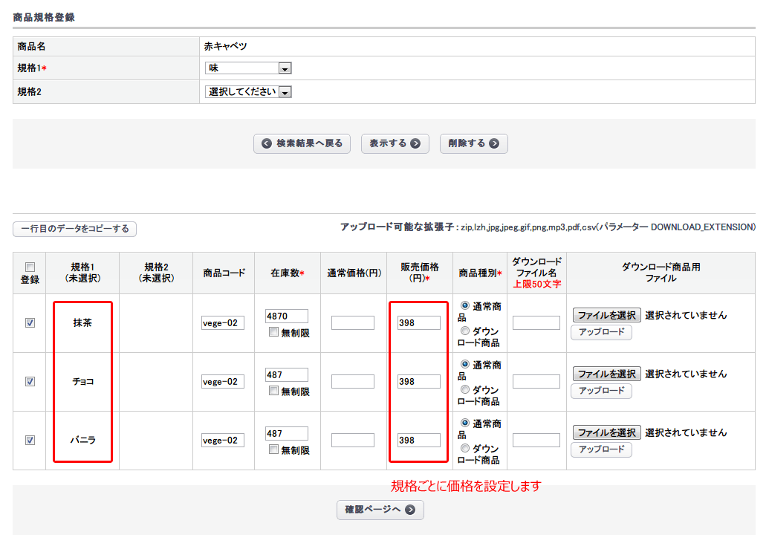Click ファイルを選択 button in 抹茶 row
The image size is (769, 552).
pos(606,315)
